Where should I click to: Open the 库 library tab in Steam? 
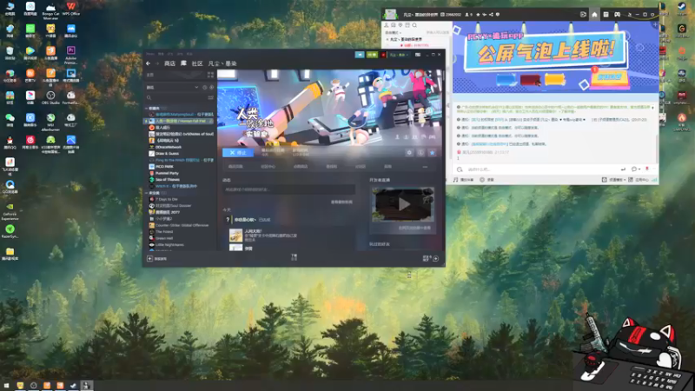(x=183, y=63)
